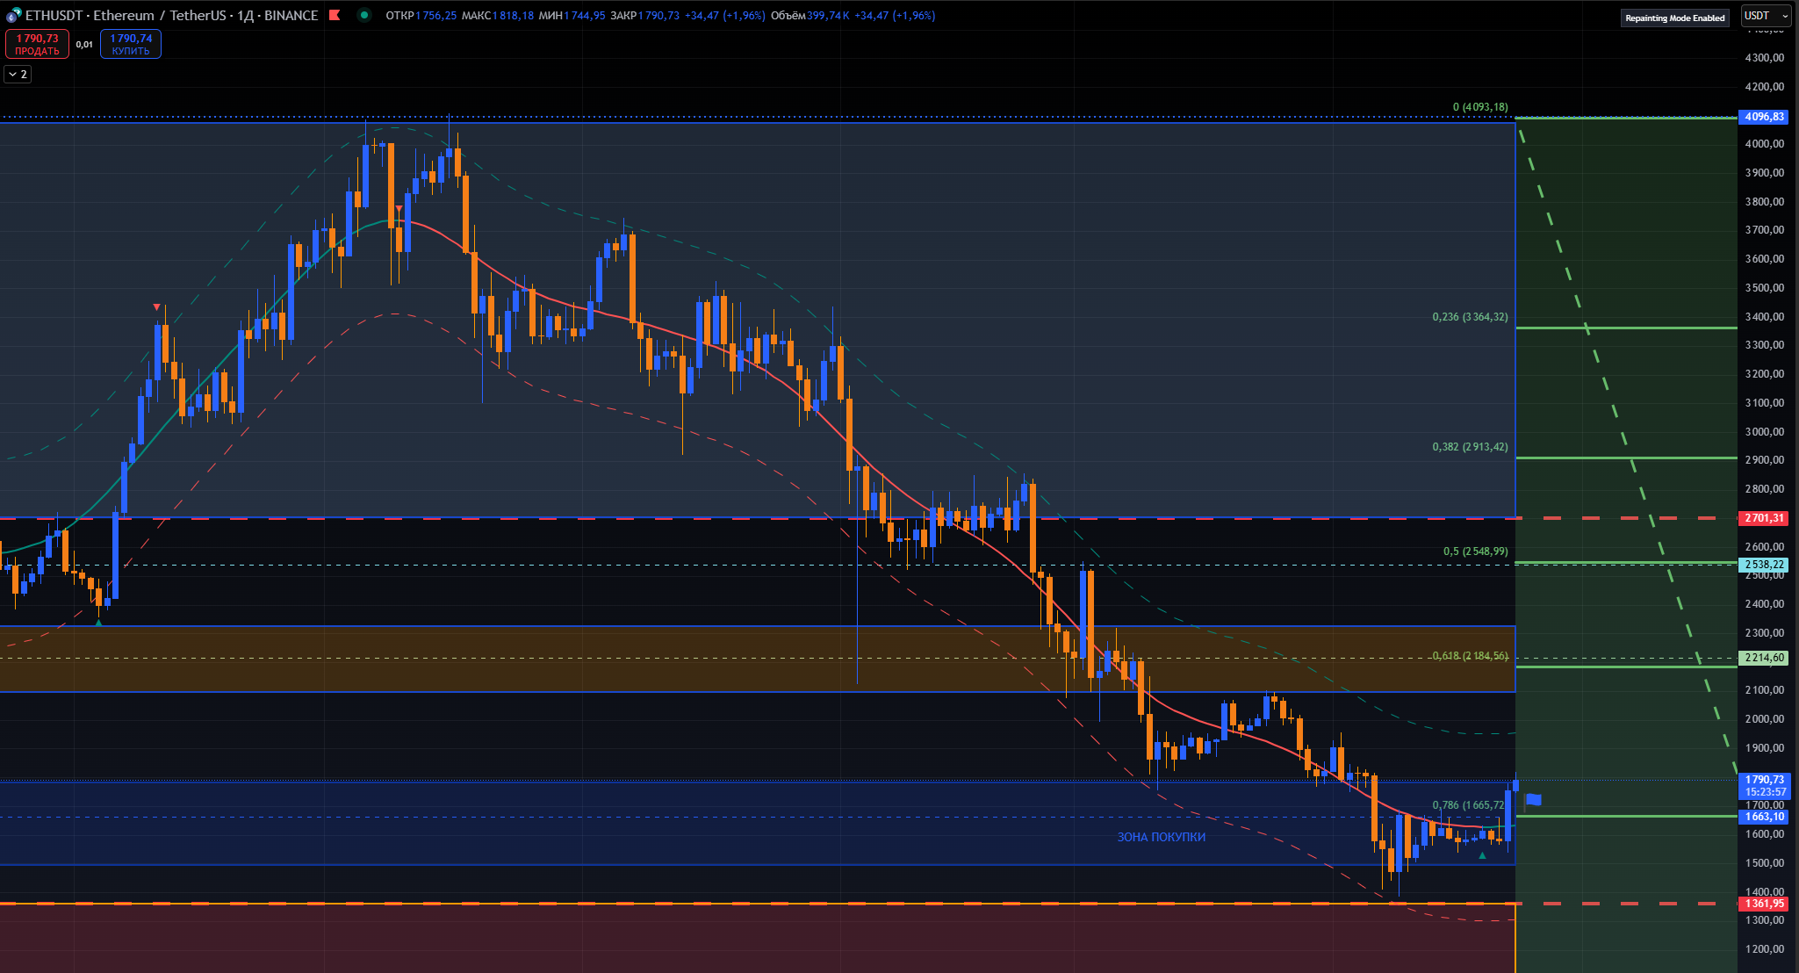Click the red down-triangle signal above the first rally peak
Image resolution: width=1799 pixels, height=973 pixels.
tap(156, 306)
